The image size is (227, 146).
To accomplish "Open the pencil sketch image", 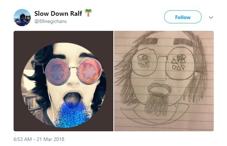I will pos(164,81).
